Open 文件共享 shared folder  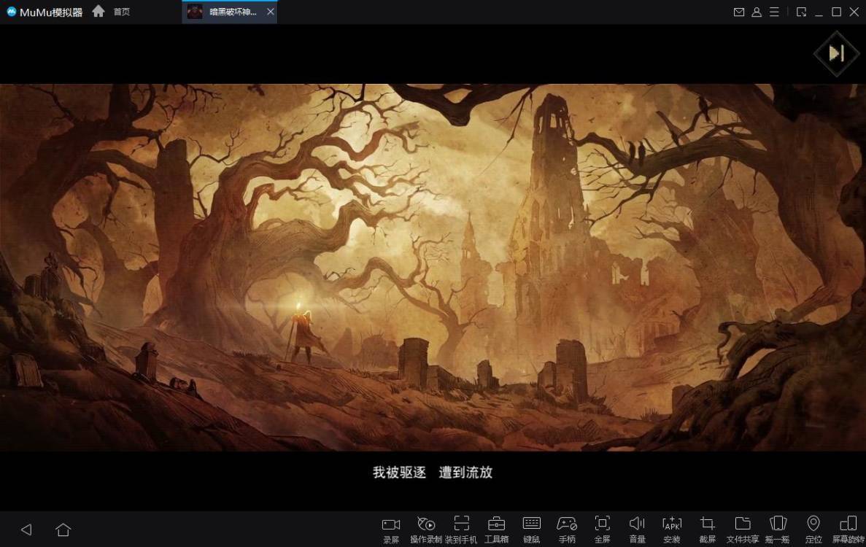pyautogui.click(x=742, y=530)
